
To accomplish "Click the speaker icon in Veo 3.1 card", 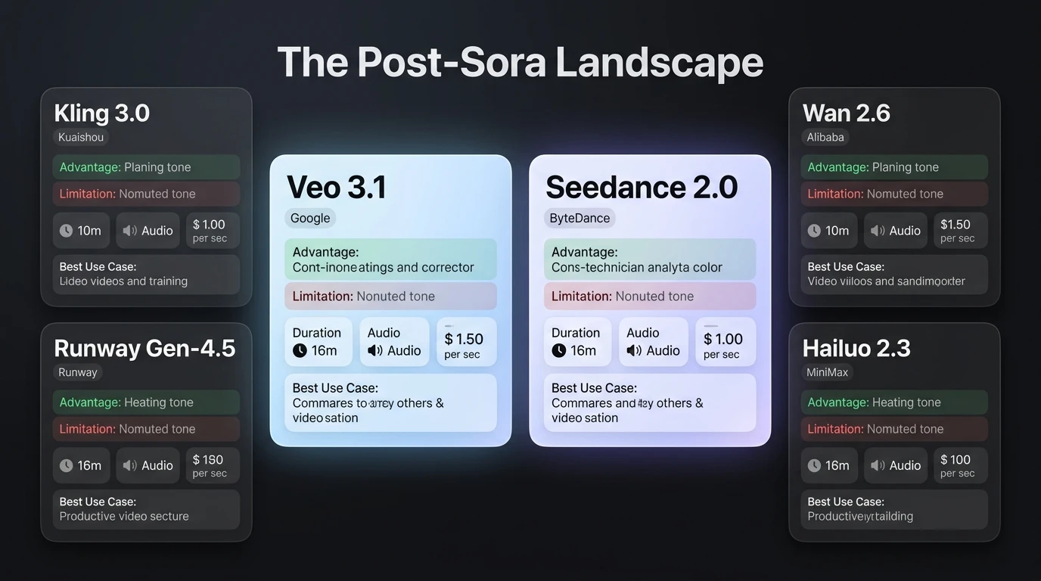I will pos(375,350).
